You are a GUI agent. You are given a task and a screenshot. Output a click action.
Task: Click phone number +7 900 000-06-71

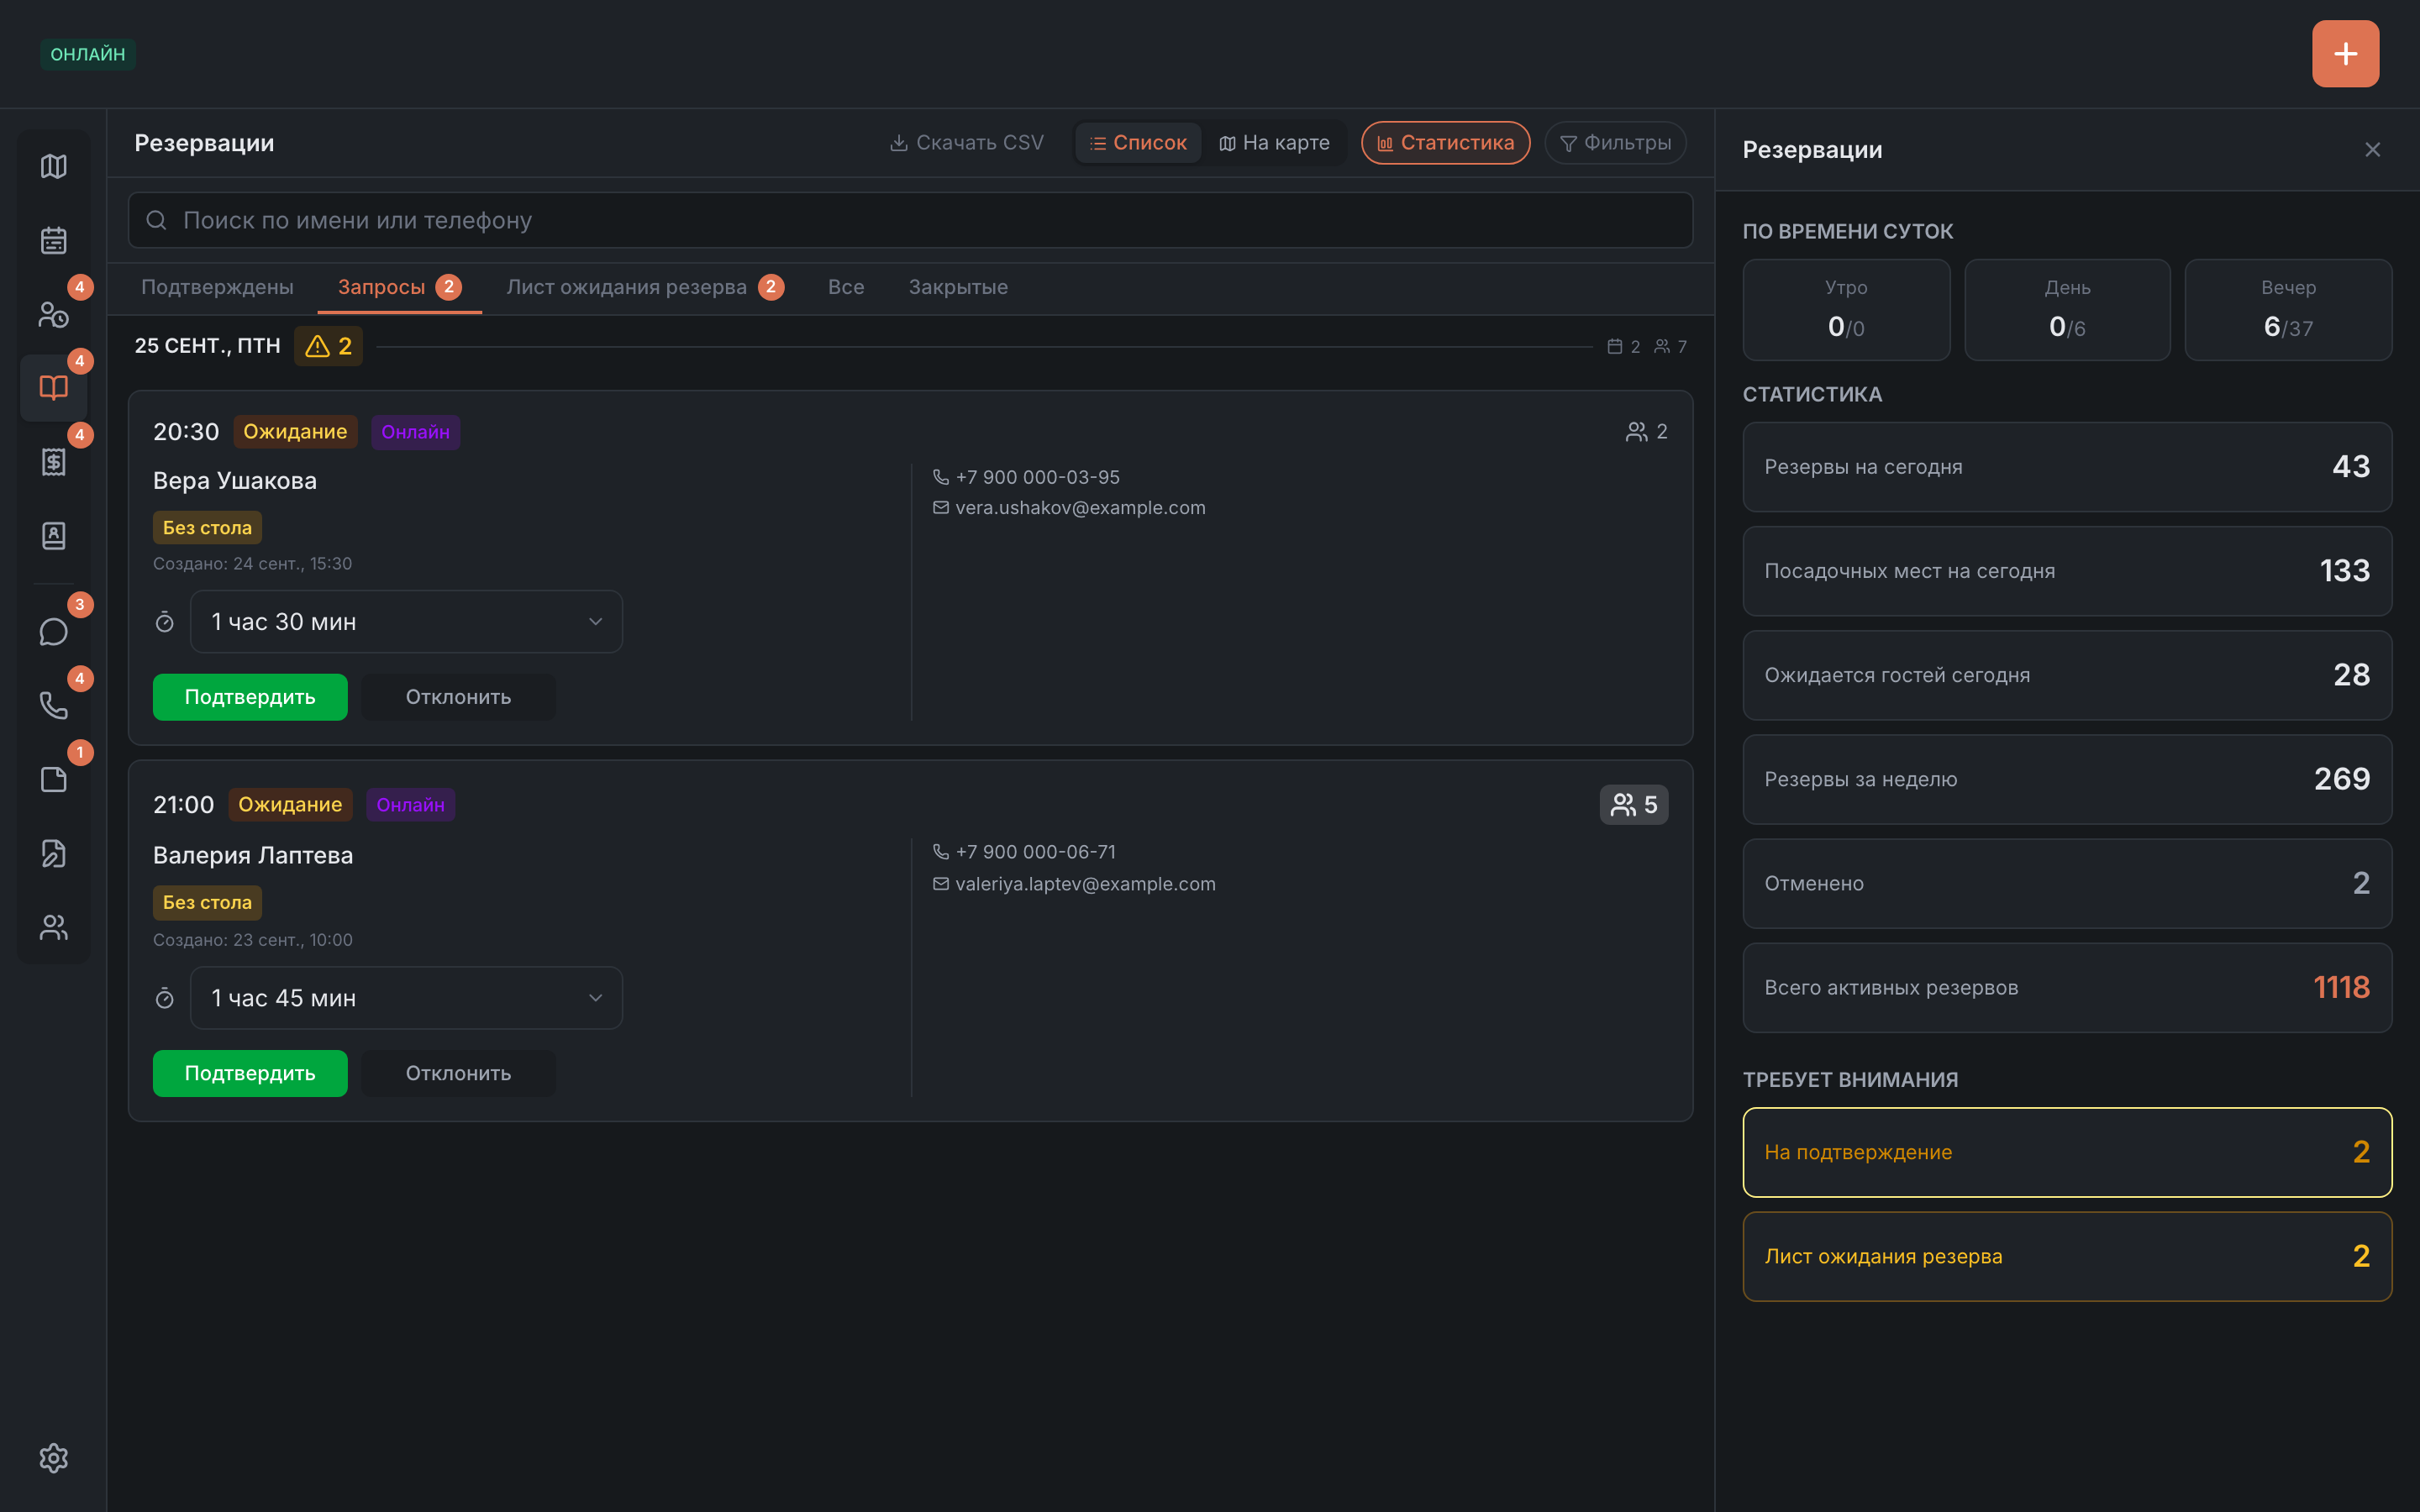(1036, 852)
